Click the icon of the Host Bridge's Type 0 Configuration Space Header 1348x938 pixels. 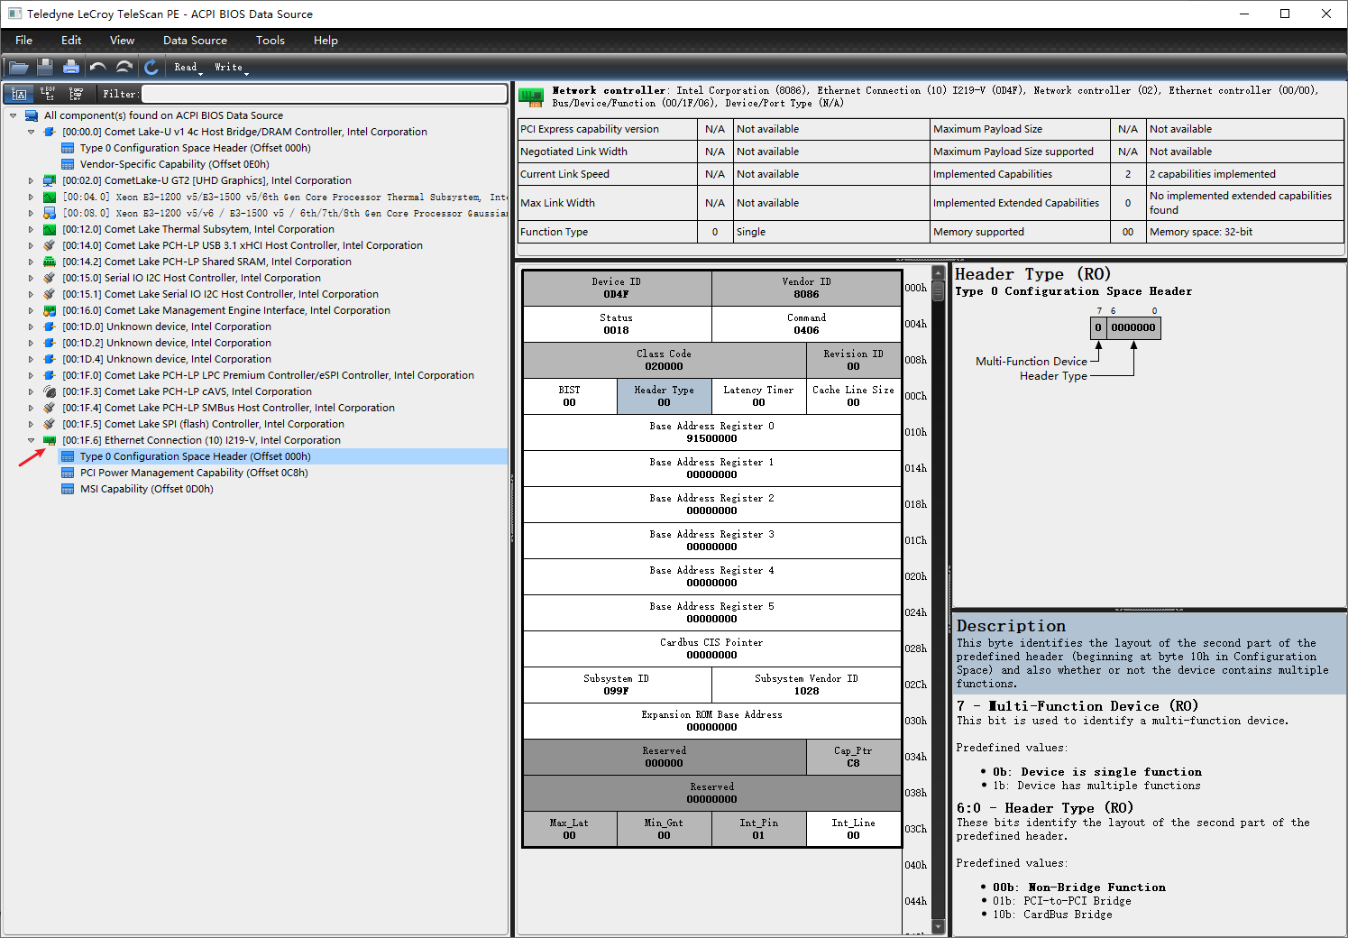point(68,148)
